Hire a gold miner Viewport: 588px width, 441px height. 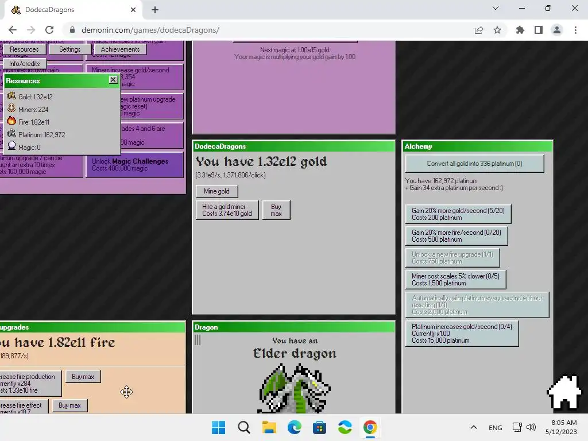(227, 210)
